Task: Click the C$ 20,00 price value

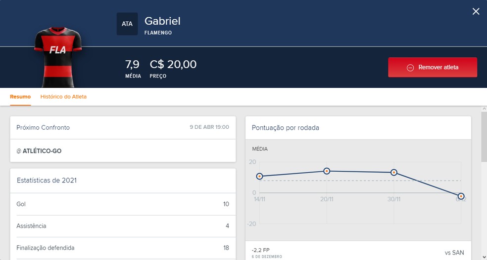Action: coord(173,64)
